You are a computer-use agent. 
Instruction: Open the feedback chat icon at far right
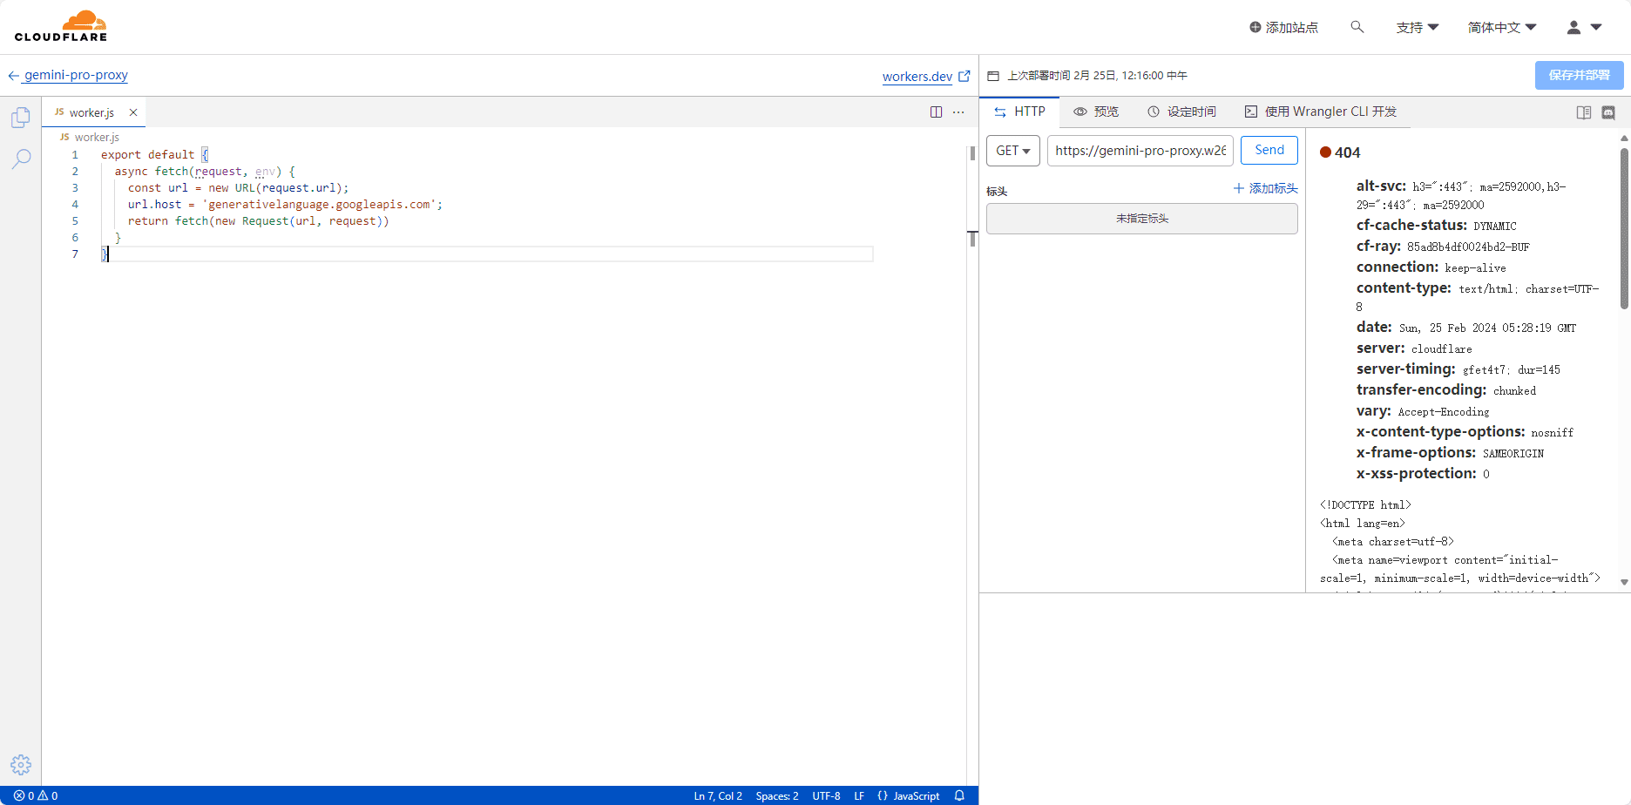click(1608, 112)
